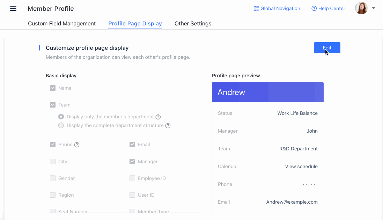Click the Andrew profile header banner
Viewport: 383px width, 220px height.
(267, 92)
